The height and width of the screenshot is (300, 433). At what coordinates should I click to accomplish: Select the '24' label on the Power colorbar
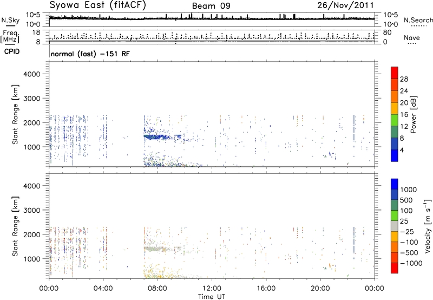404,91
